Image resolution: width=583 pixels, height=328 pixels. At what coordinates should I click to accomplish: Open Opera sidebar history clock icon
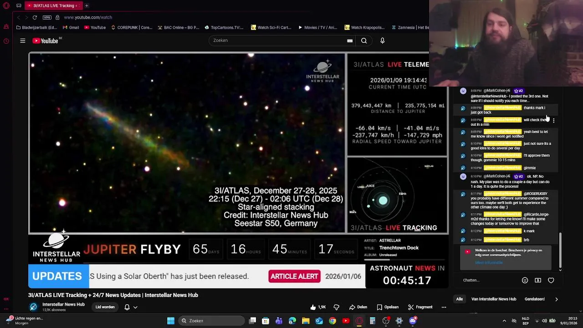pos(6,41)
